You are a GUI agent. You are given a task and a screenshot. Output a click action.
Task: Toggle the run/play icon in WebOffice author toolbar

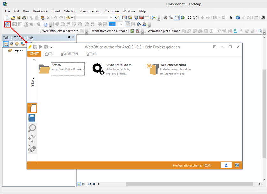click(x=41, y=47)
